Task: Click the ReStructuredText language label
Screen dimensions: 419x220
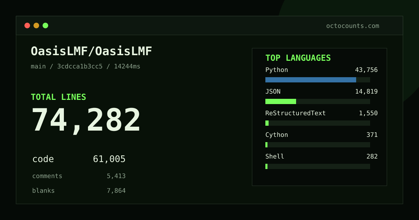Action: 295,113
